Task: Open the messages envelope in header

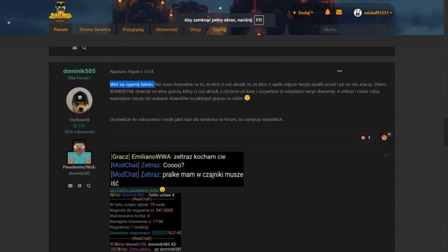Action: [339, 12]
